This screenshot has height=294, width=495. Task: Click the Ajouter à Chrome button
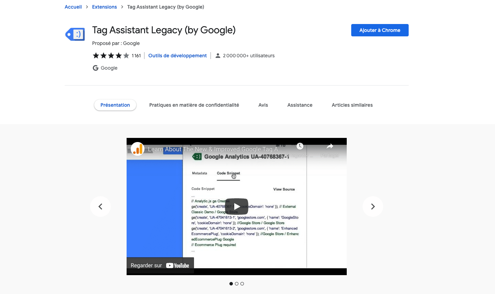(x=380, y=30)
